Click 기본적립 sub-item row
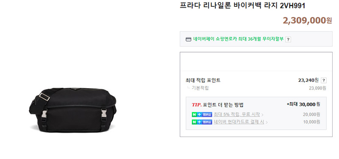339x159 pixels. (256, 88)
